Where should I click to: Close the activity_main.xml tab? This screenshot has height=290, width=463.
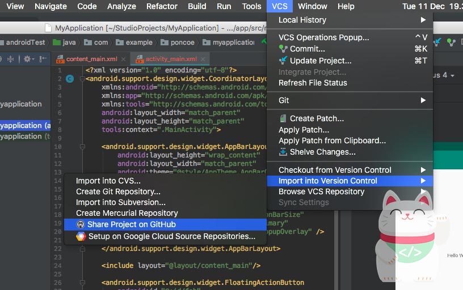tap(203, 59)
